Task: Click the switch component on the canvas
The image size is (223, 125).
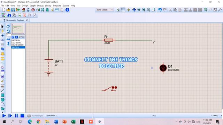Action: [109, 89]
